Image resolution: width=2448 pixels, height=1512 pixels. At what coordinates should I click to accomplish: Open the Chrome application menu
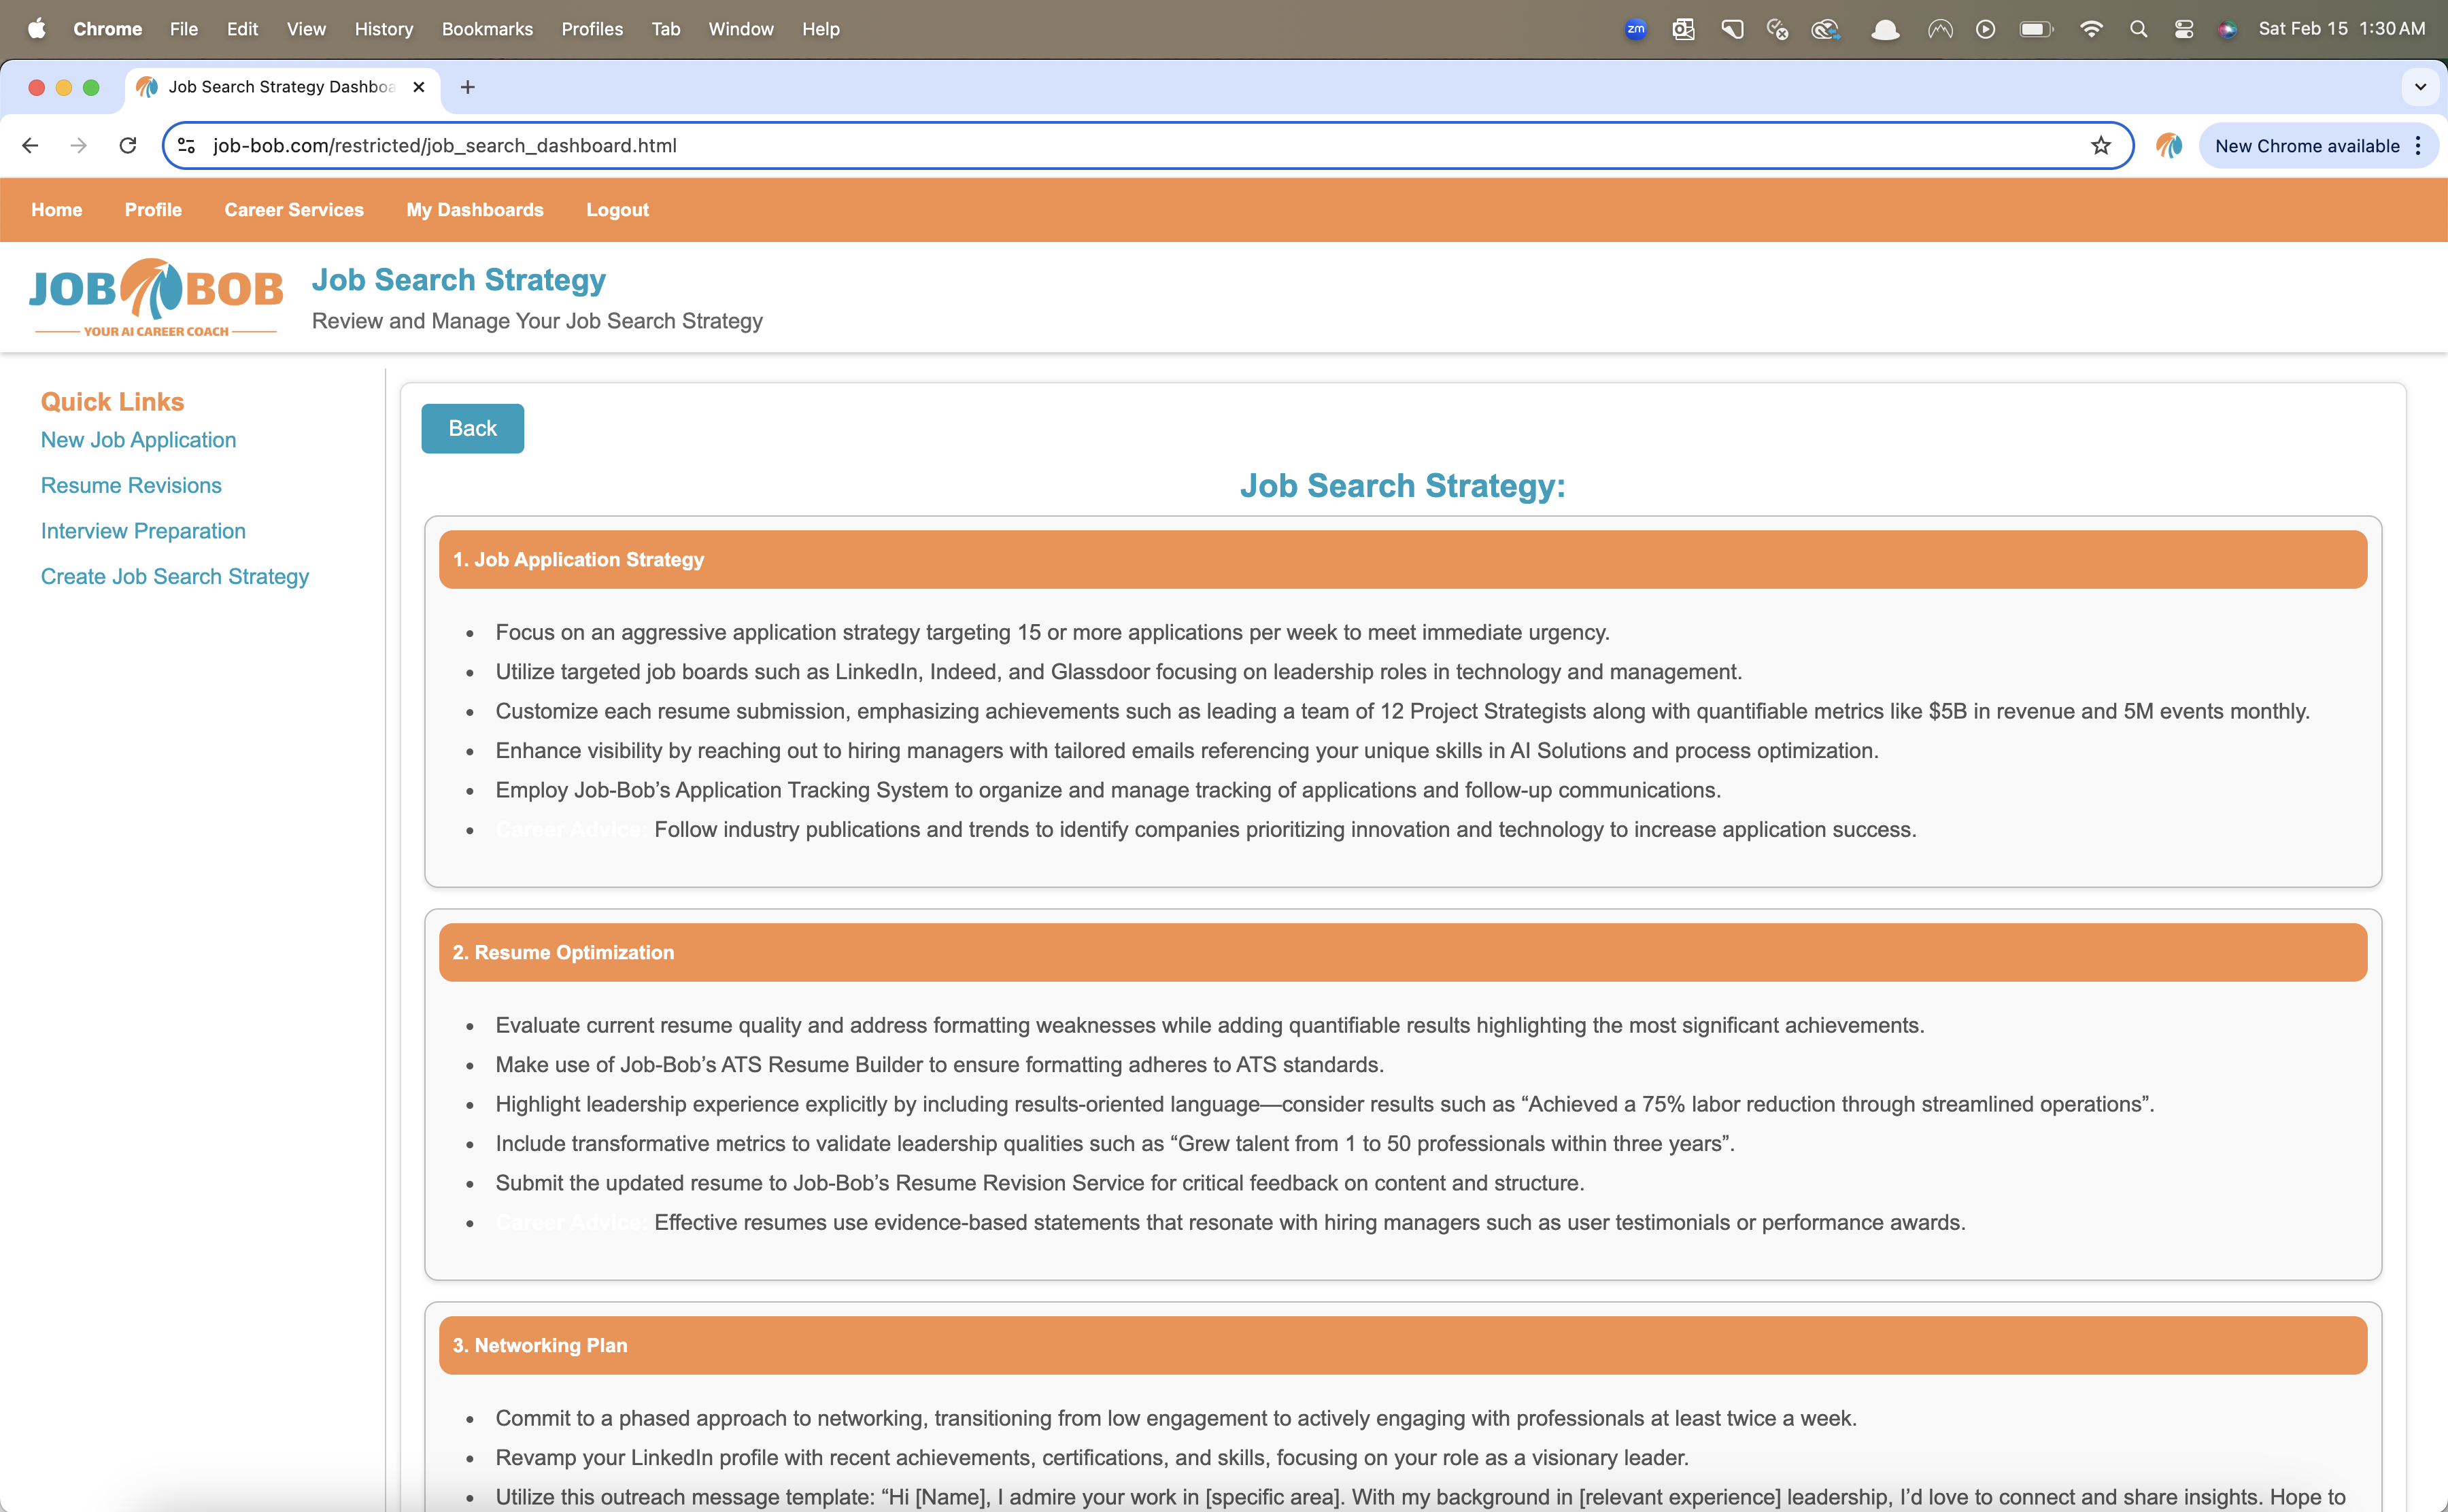pos(107,29)
